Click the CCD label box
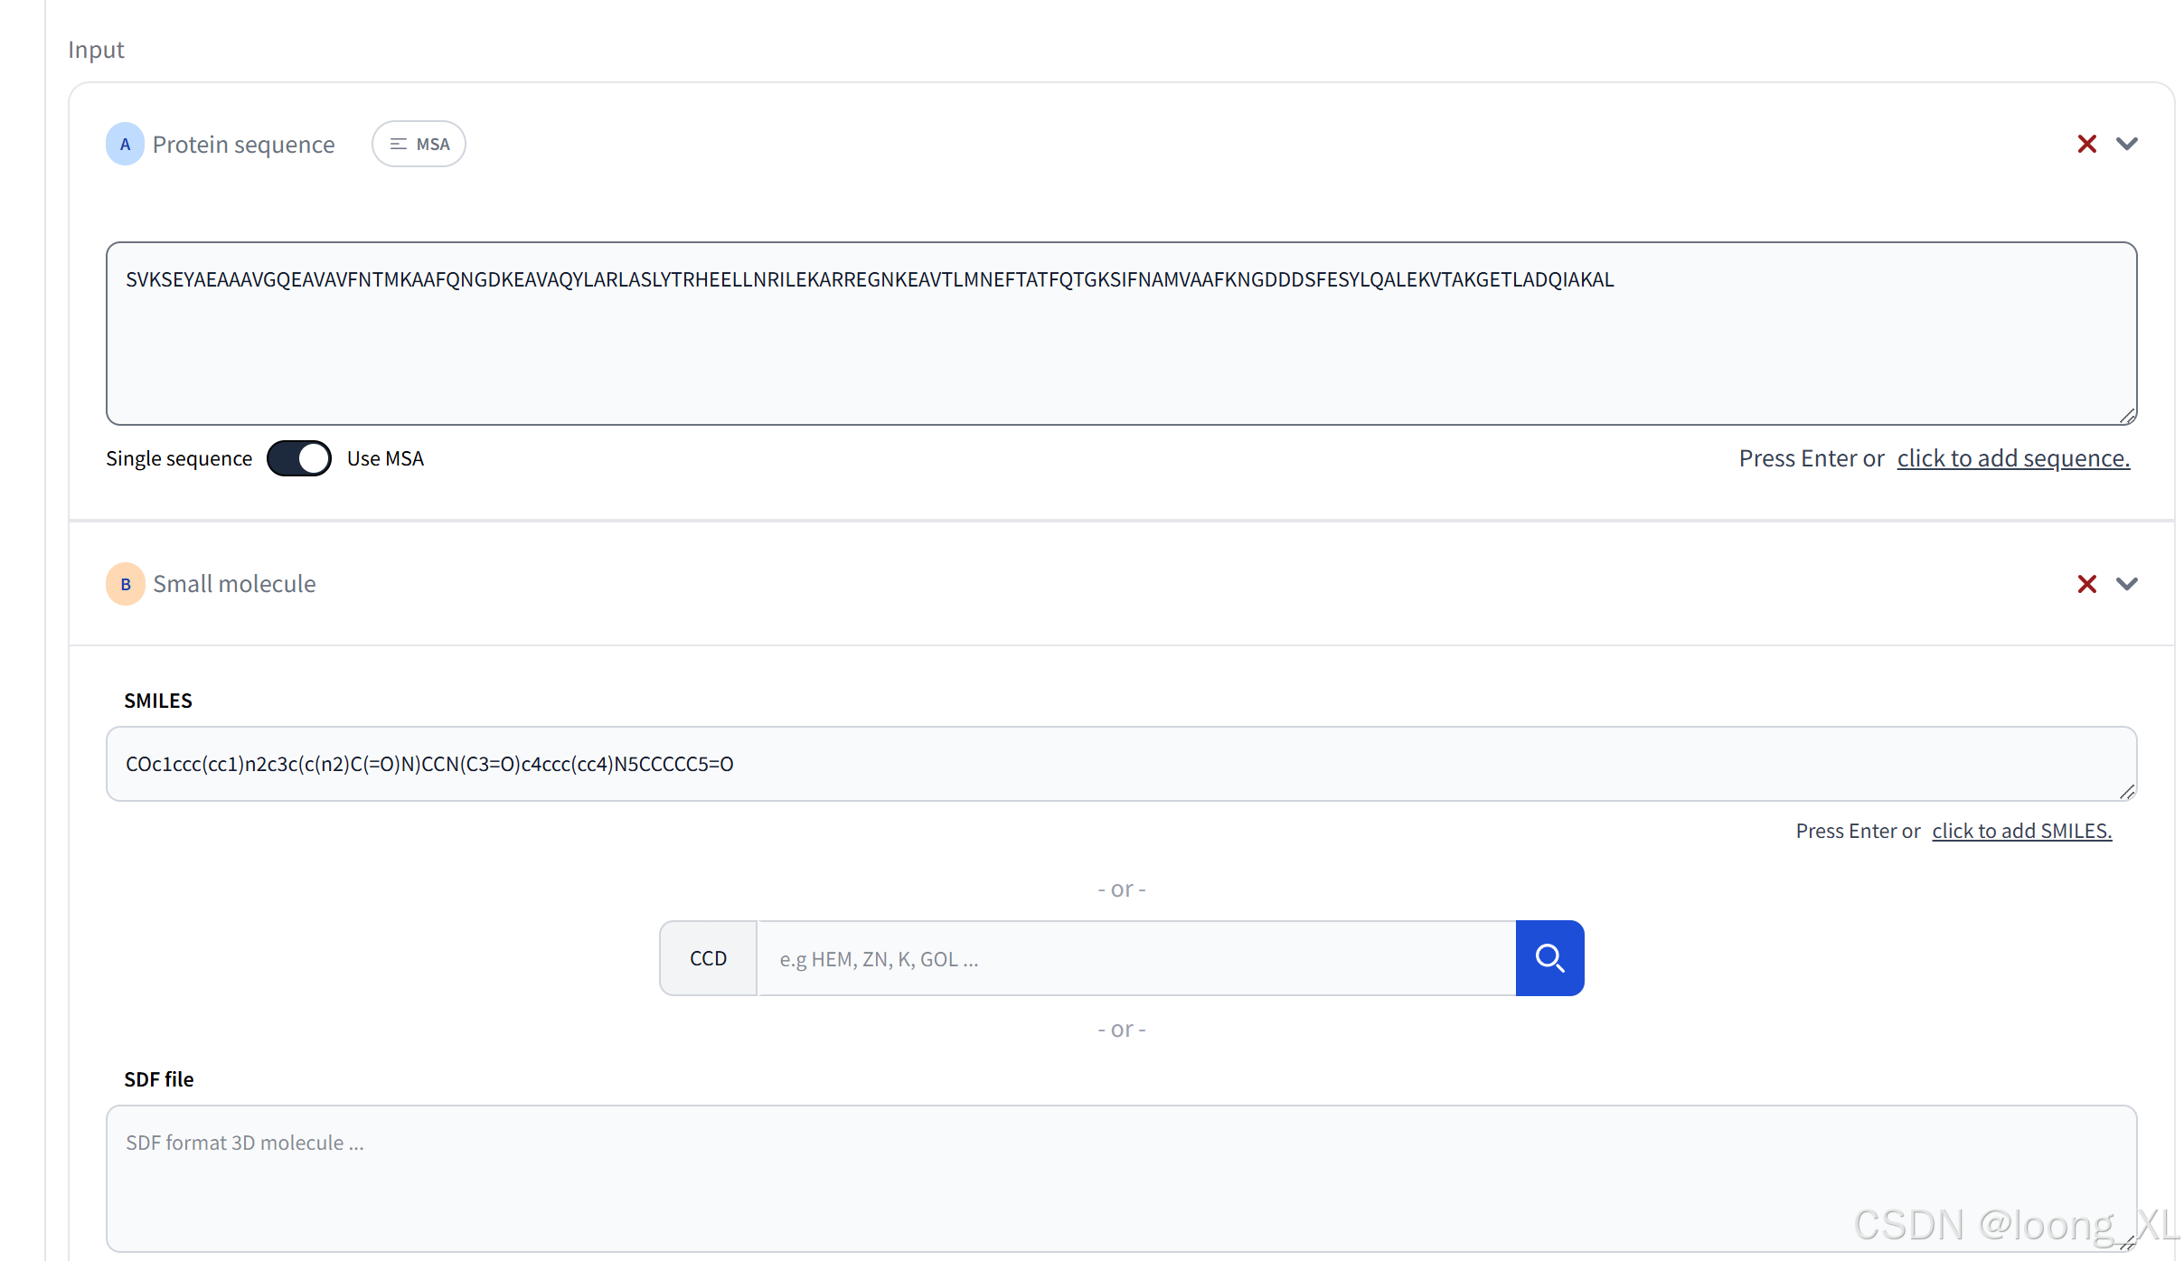 708,958
